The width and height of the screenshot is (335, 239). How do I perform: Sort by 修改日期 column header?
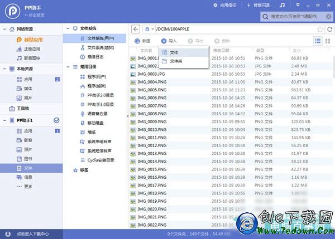click(x=221, y=51)
